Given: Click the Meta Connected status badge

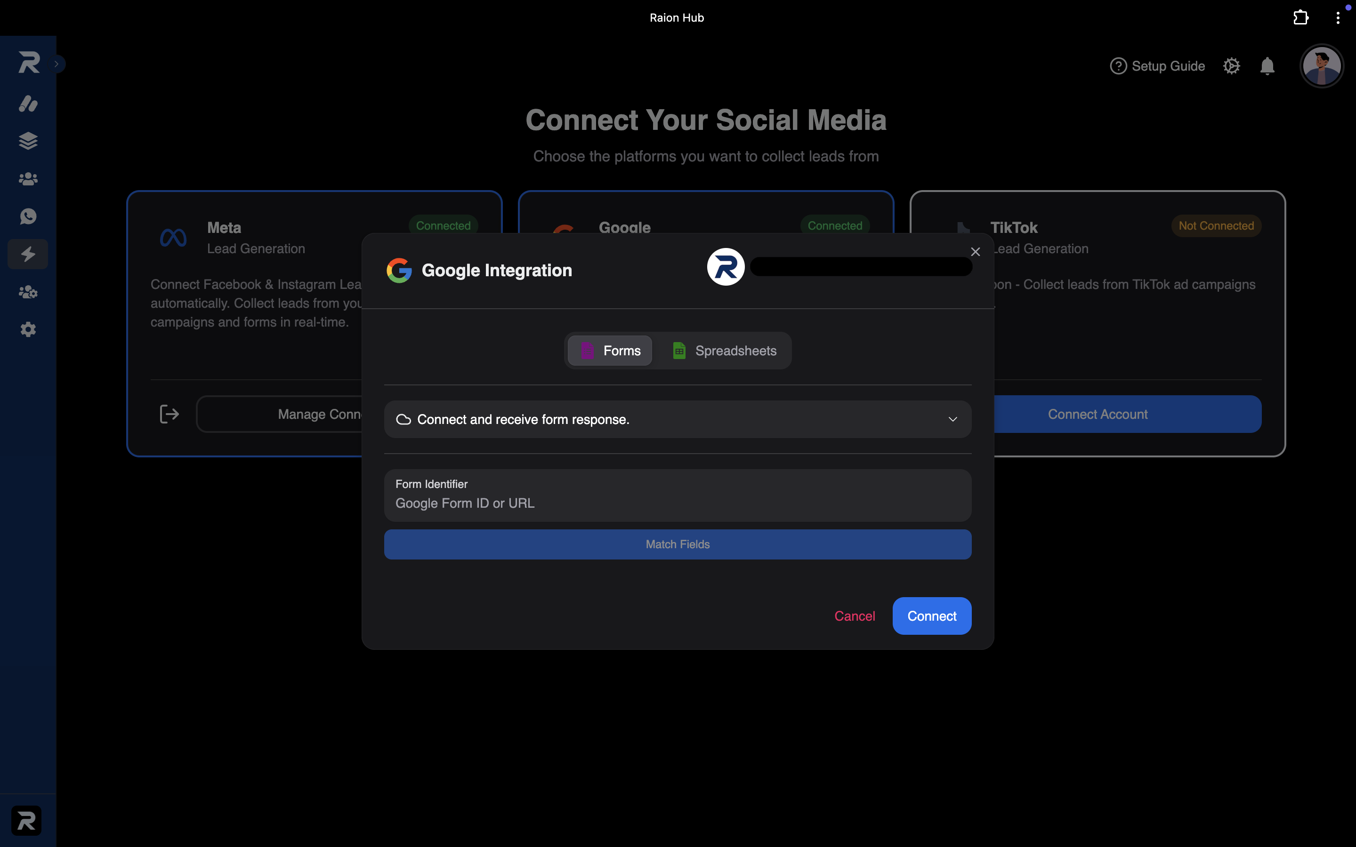Looking at the screenshot, I should click(443, 226).
